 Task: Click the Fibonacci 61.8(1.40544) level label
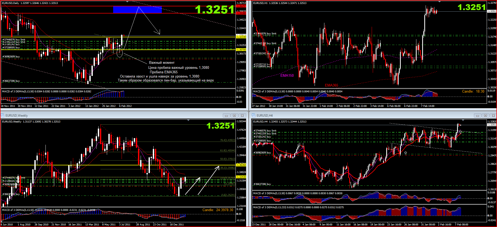coord(227,151)
